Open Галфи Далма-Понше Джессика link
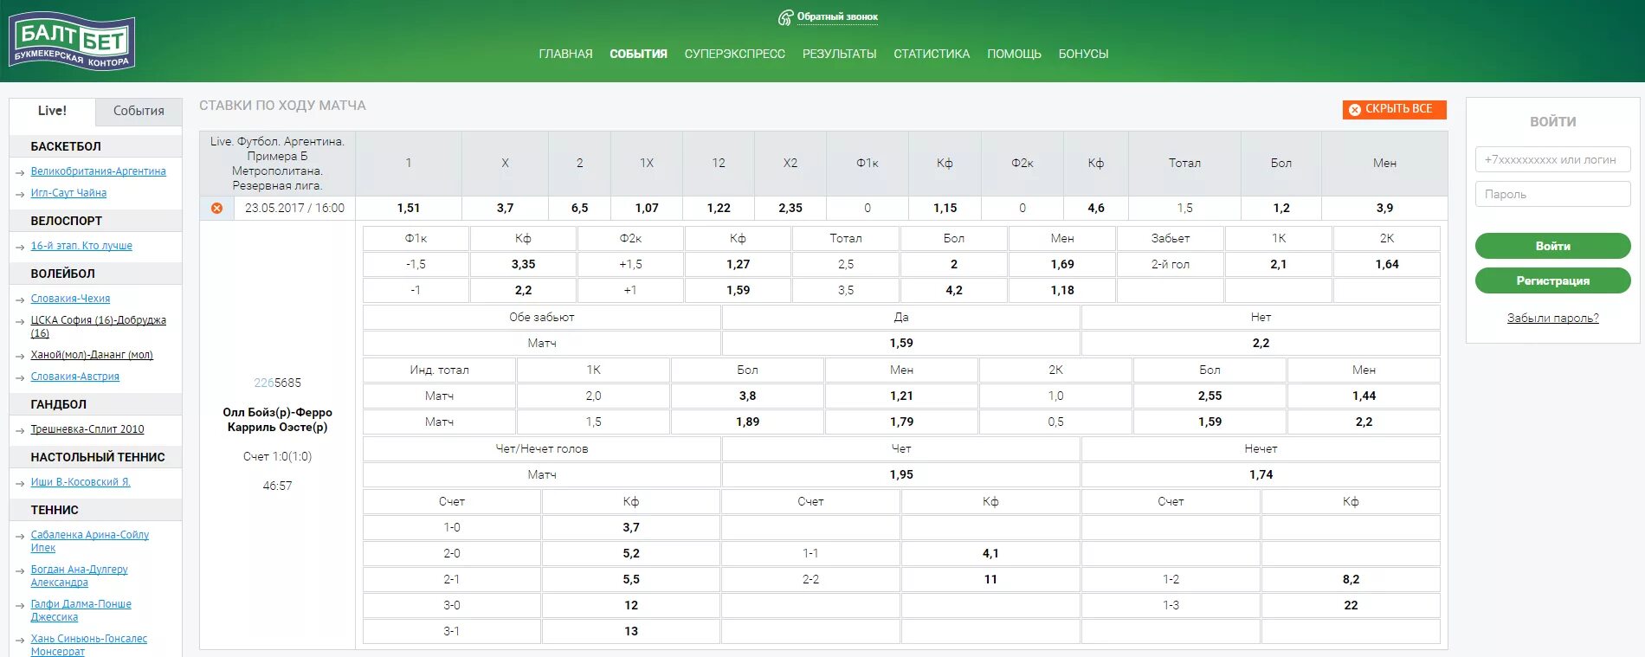The image size is (1645, 657). coord(81,610)
